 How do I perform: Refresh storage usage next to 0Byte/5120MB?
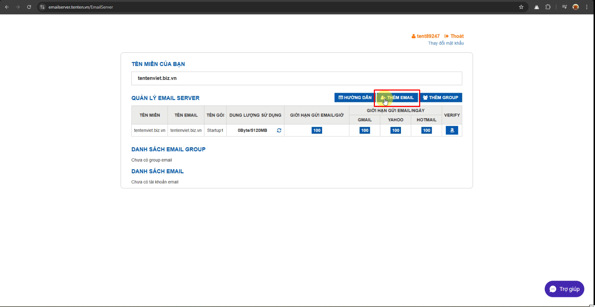coord(279,131)
